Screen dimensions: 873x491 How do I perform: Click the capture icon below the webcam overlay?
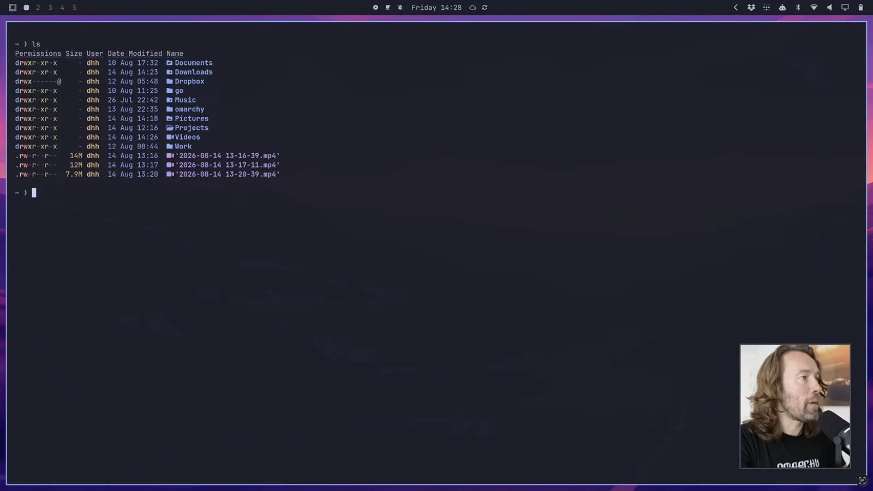(862, 481)
